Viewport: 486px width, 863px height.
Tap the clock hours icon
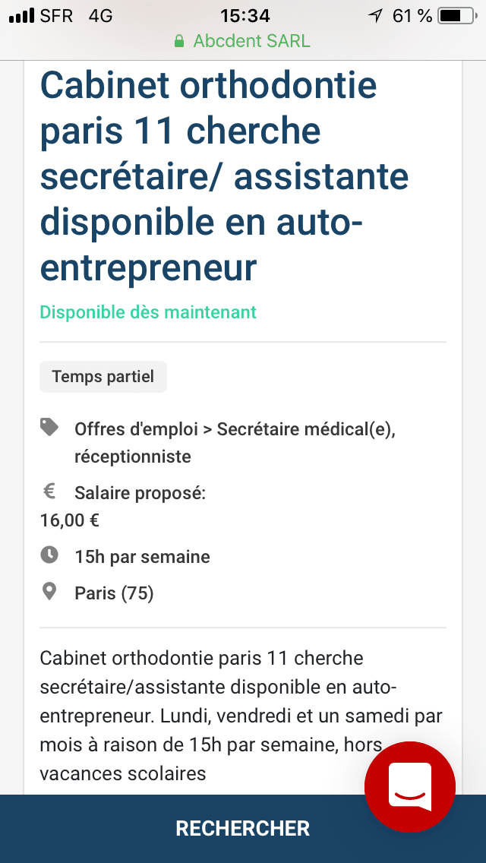point(49,555)
